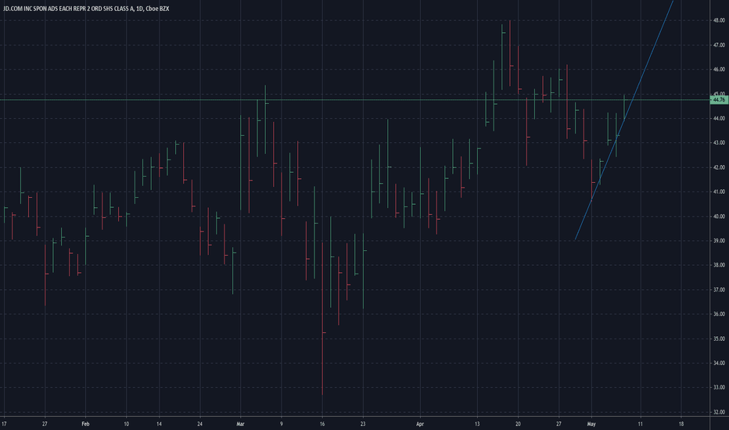Click the 18 date axis label
The width and height of the screenshot is (729, 430).
[x=681, y=424]
